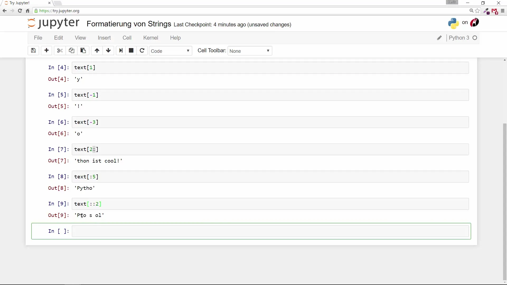Click the Jupyter logo link
Screen dimensions: 507x285
pyautogui.click(x=54, y=23)
